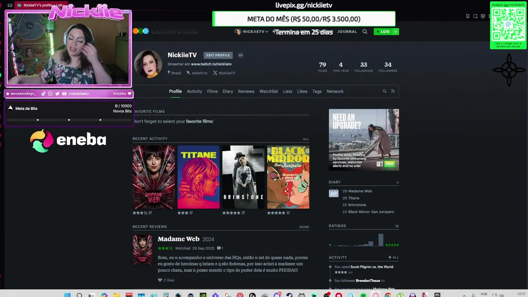Open the www.twitch.tv/nickiietv bio link
528x297 pixels.
[x=211, y=64]
